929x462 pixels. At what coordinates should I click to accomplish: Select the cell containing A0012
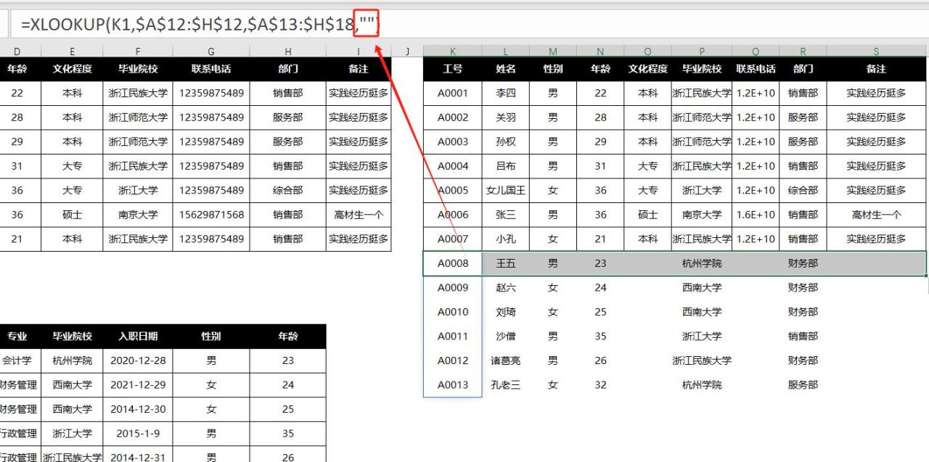pos(453,360)
